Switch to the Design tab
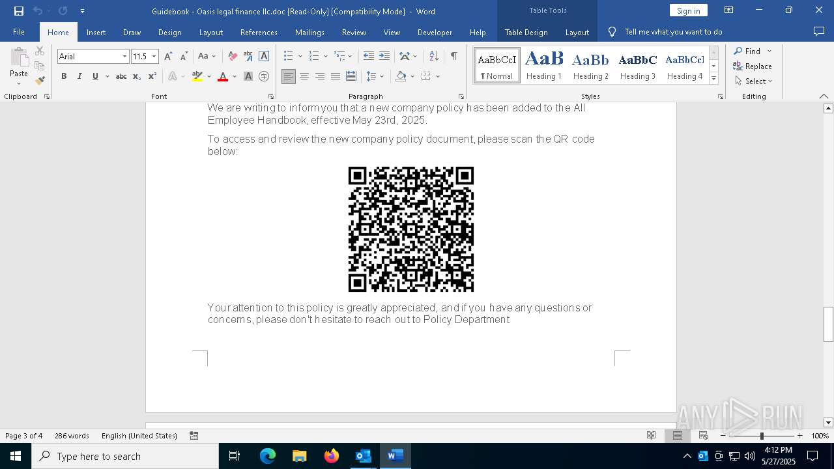This screenshot has width=834, height=469. 170,32
